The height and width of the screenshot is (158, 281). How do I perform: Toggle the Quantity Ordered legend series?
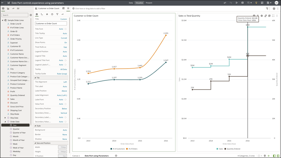[234, 149]
